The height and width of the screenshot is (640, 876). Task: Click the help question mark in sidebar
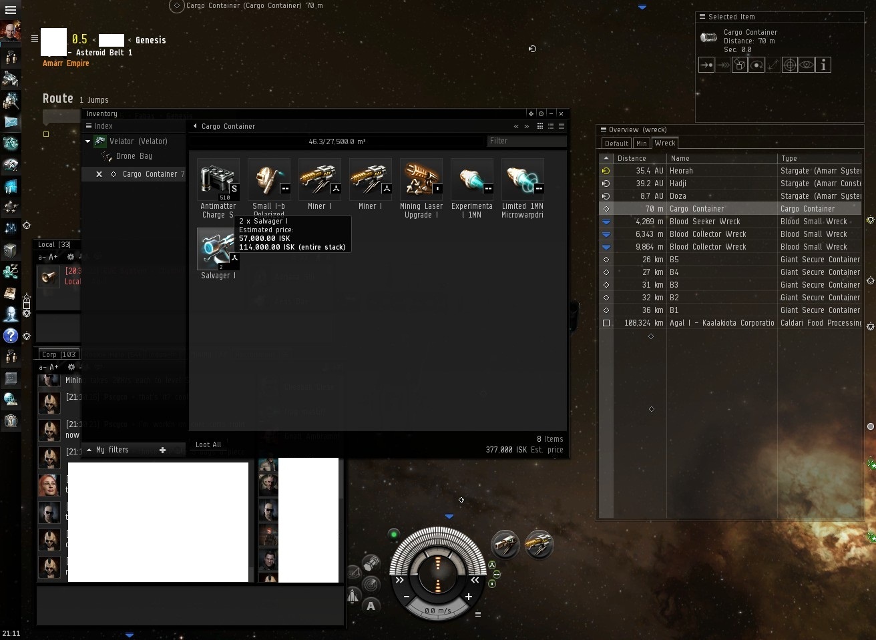(11, 335)
